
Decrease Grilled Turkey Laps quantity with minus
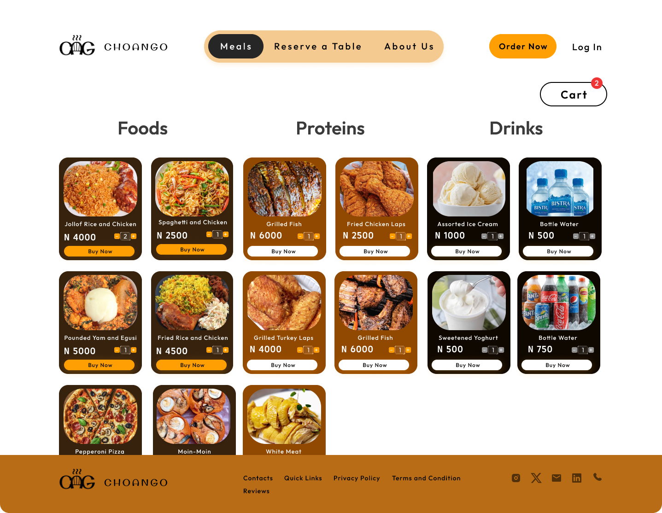click(x=300, y=350)
